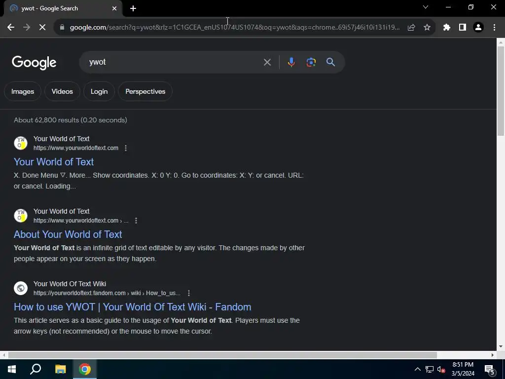Open the Windows Start menu
The height and width of the screenshot is (379, 505).
point(12,369)
